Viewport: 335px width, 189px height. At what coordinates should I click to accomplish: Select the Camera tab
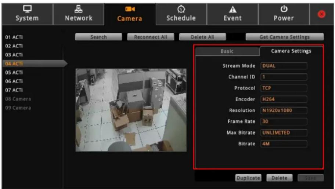(x=130, y=14)
